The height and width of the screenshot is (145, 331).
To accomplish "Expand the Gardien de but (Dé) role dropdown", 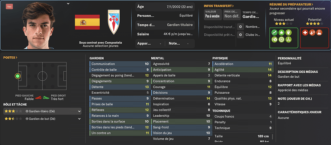I will [x=79, y=119].
